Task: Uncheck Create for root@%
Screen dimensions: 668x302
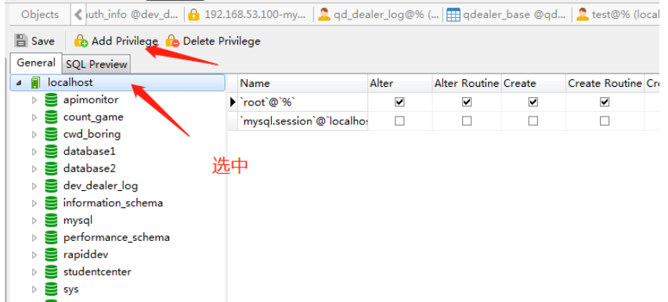Action: pos(533,102)
